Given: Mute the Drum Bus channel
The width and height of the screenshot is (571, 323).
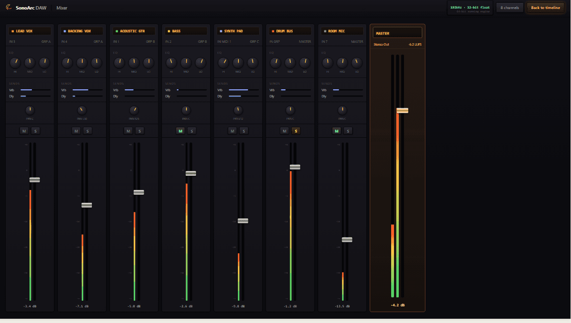Looking at the screenshot, I should (x=285, y=131).
